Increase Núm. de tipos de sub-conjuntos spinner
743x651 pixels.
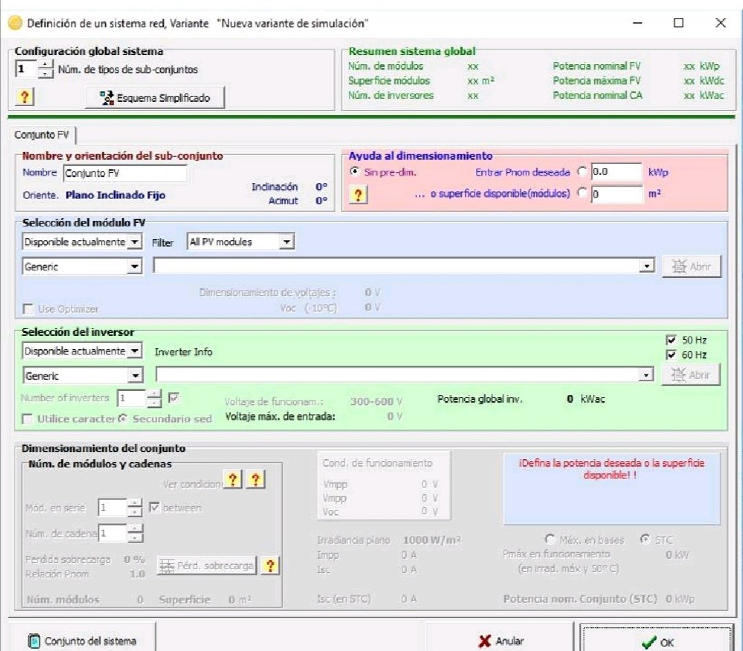coord(45,65)
